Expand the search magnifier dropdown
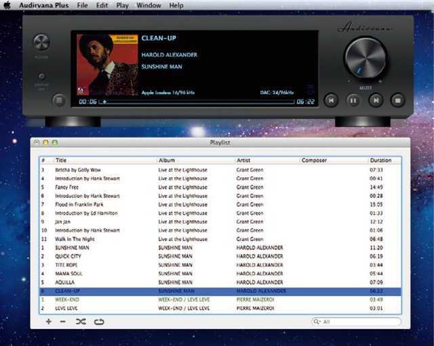 (317, 322)
